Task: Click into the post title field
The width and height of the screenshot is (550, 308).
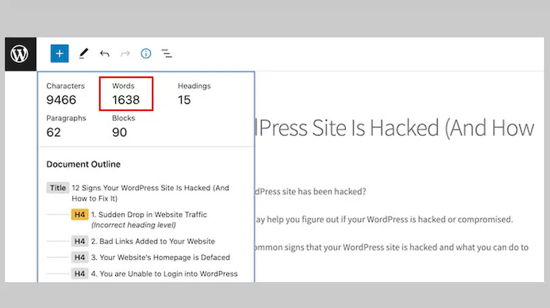Action: (x=395, y=128)
